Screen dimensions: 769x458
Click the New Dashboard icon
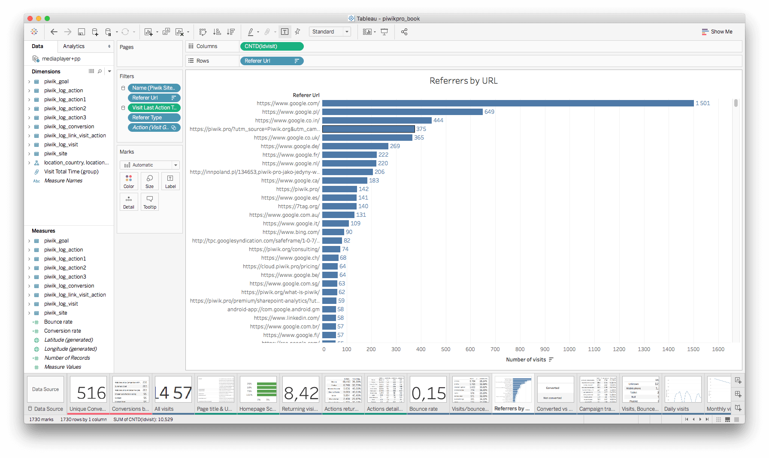click(738, 394)
